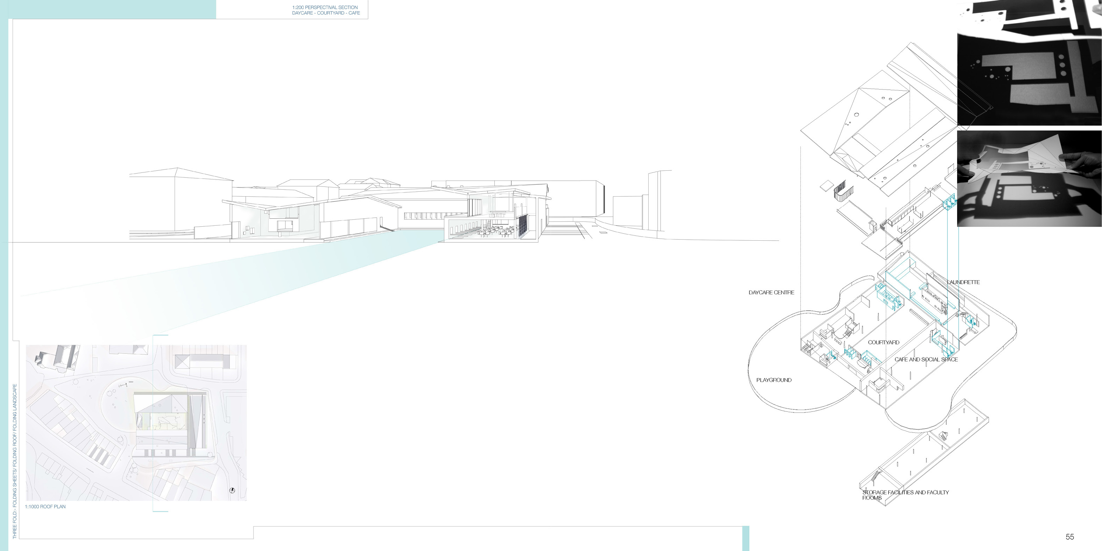Click page number 55
This screenshot has height=551, width=1102.
pos(1069,537)
